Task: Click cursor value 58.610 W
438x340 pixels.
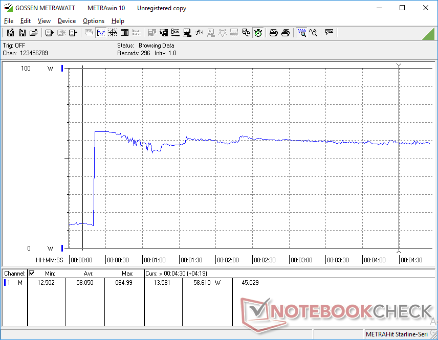Action: click(x=207, y=283)
